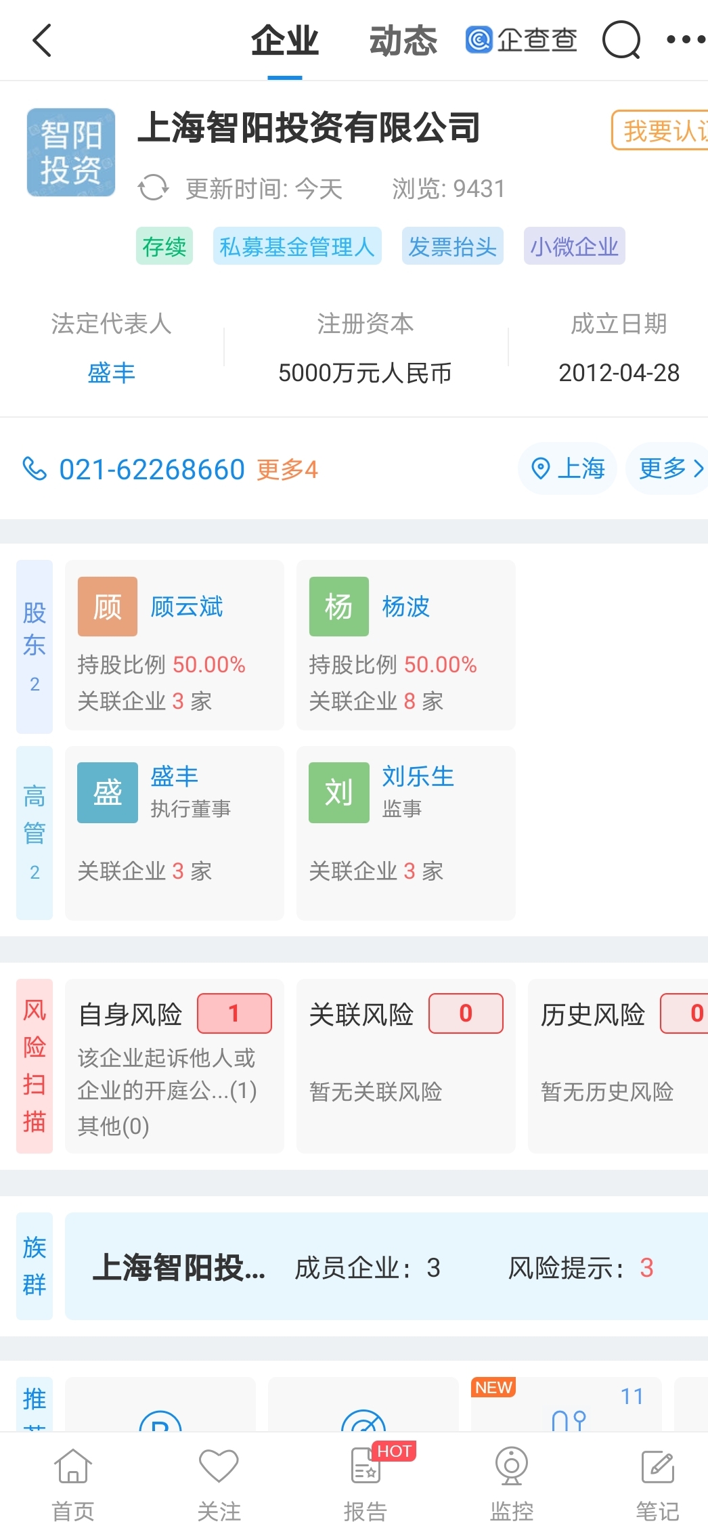This screenshot has width=708, height=1532.
Task: Tap the 关注 heart icon
Action: [219, 1467]
